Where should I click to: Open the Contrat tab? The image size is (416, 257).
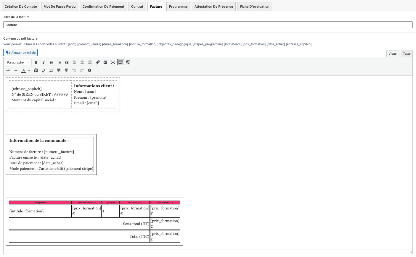pos(137,6)
